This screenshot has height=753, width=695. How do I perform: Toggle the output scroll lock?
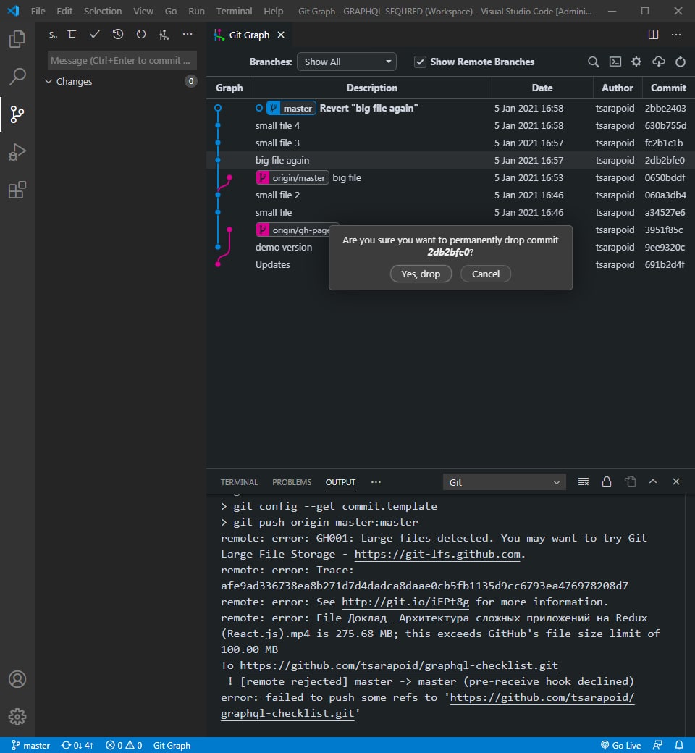click(x=607, y=481)
